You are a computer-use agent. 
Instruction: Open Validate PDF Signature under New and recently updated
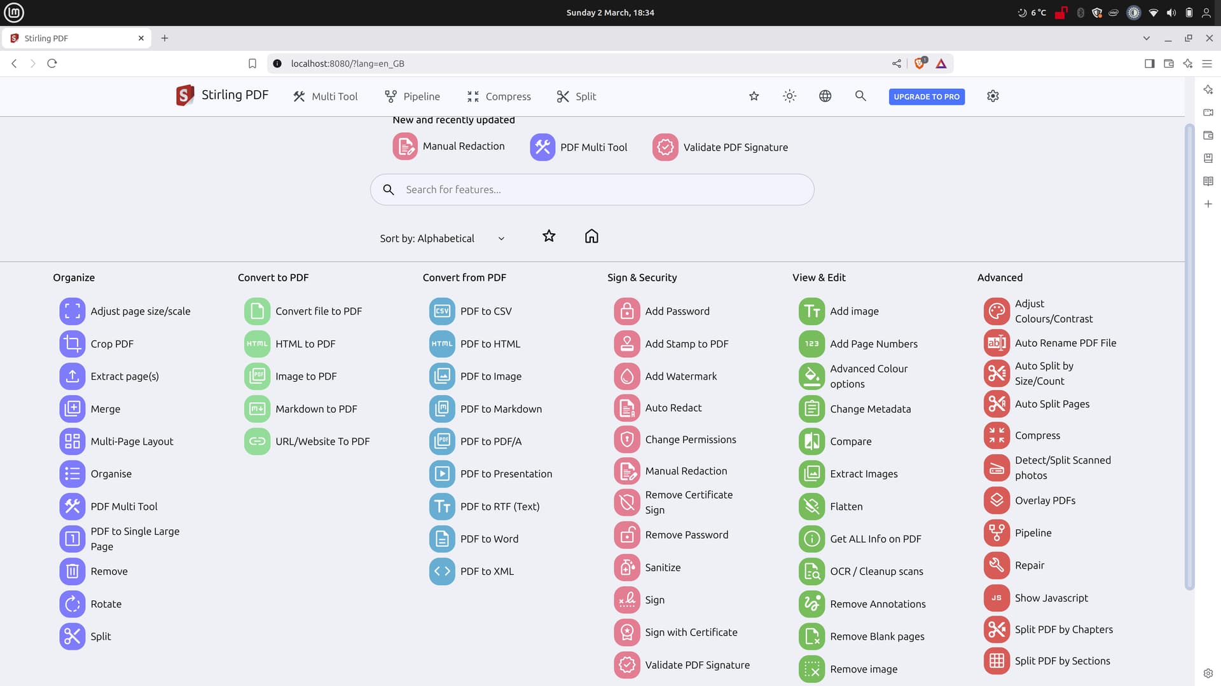[721, 147]
